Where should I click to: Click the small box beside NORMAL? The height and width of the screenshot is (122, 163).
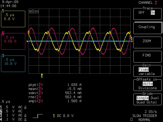point(131,119)
